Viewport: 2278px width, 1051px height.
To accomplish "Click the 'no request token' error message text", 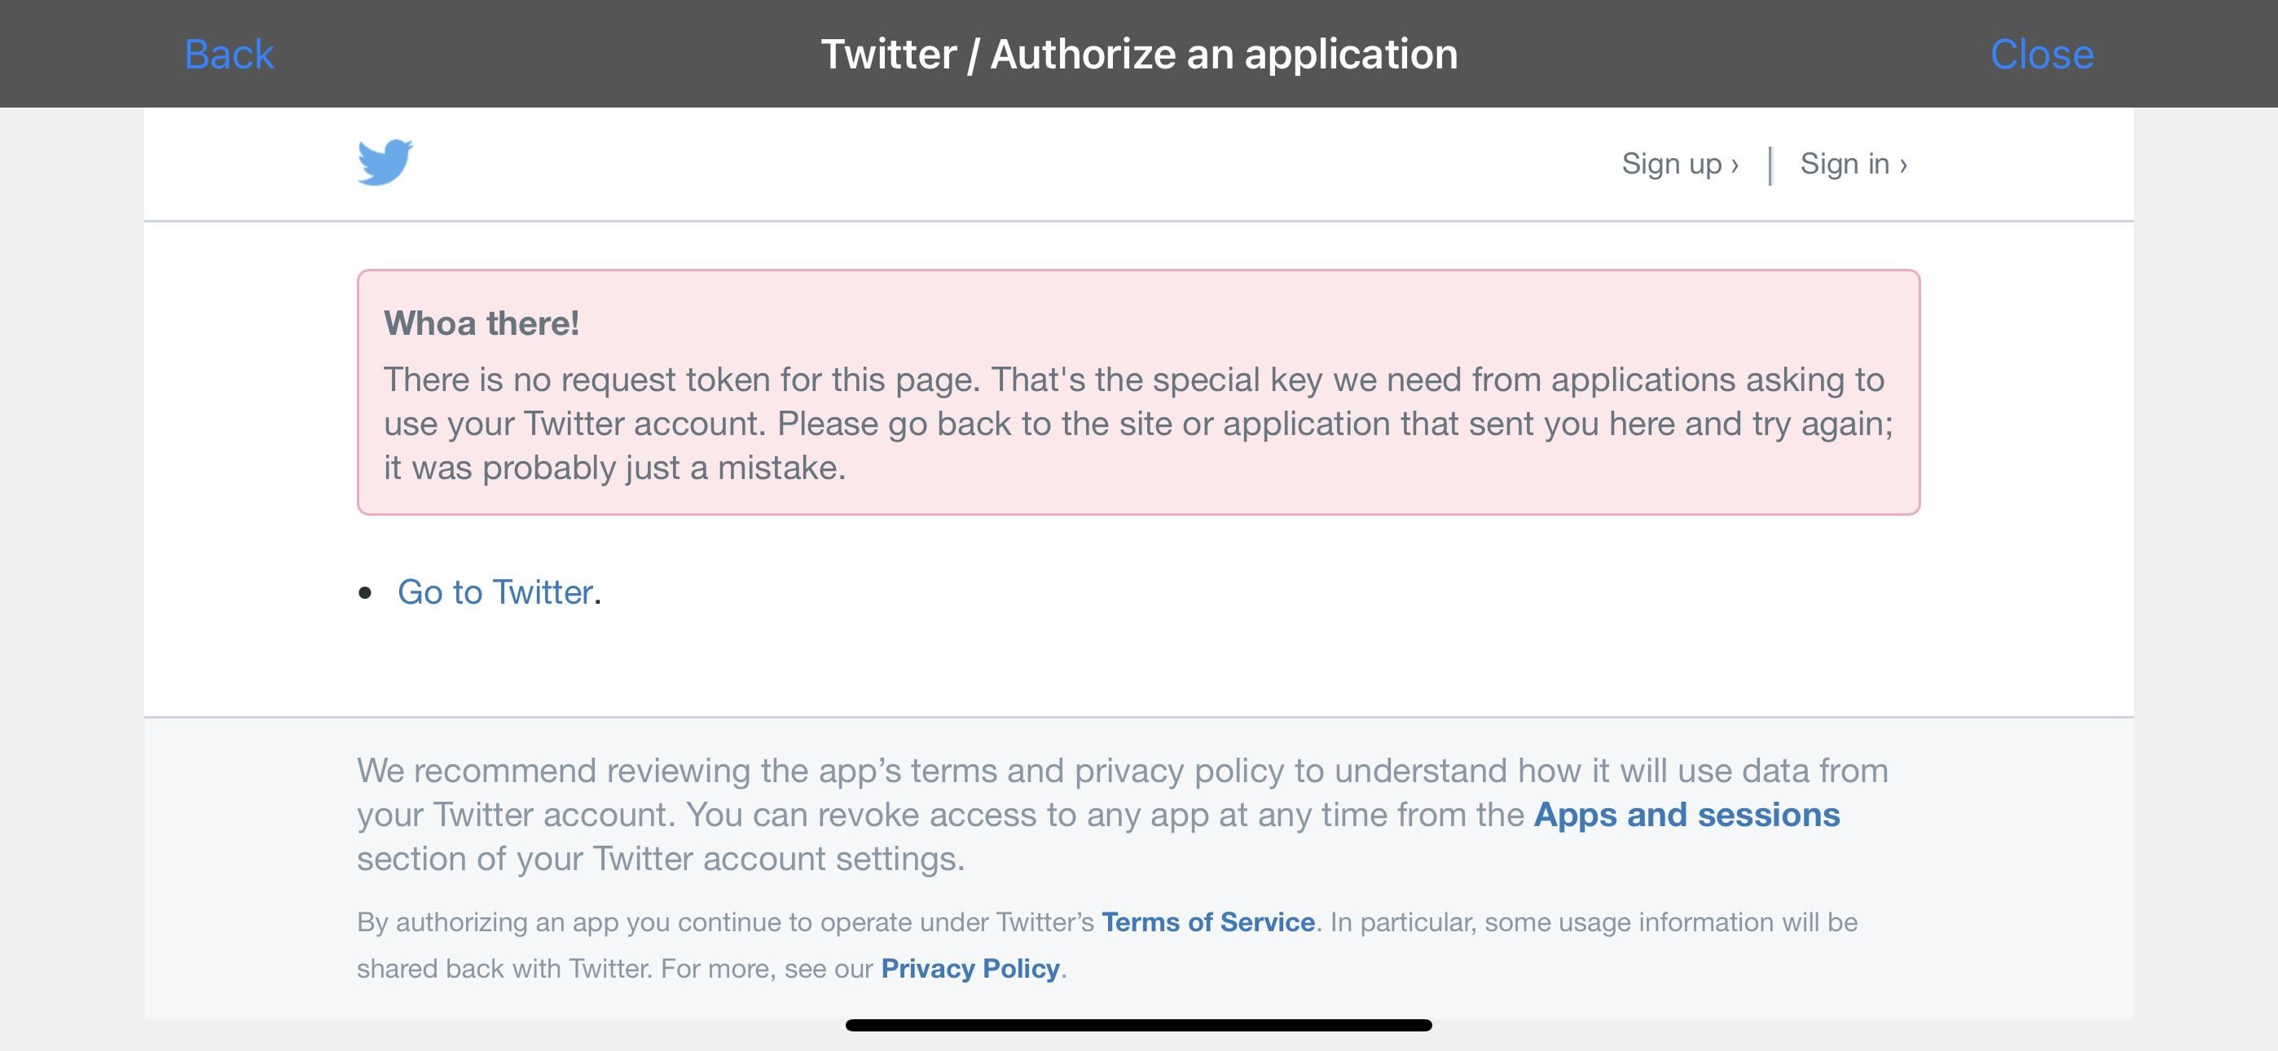I will pyautogui.click(x=1138, y=423).
